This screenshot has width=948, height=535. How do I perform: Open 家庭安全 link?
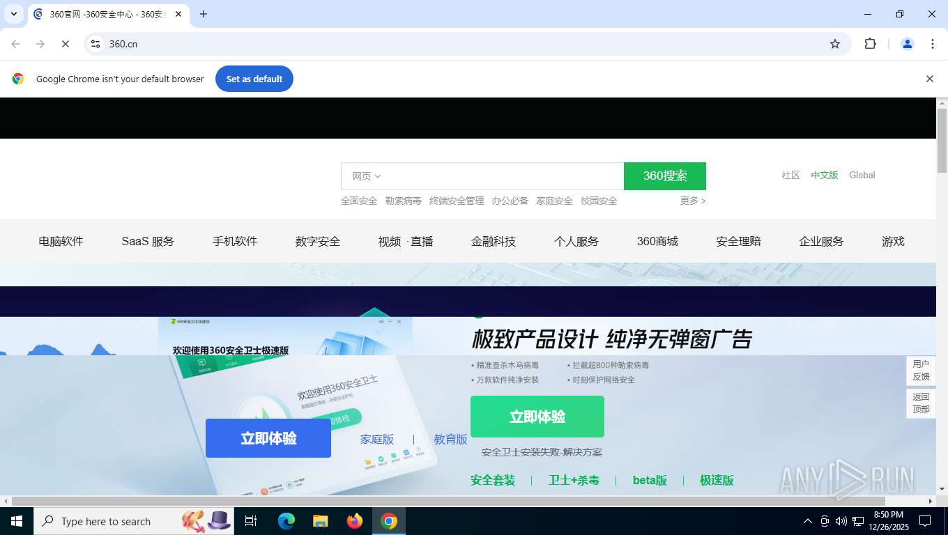click(554, 201)
